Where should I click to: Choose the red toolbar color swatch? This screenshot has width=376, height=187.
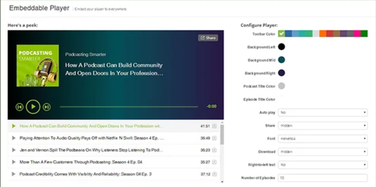330,34
